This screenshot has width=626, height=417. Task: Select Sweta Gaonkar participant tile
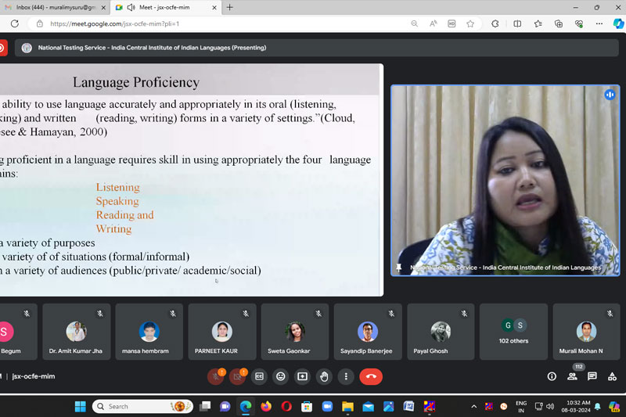point(295,332)
